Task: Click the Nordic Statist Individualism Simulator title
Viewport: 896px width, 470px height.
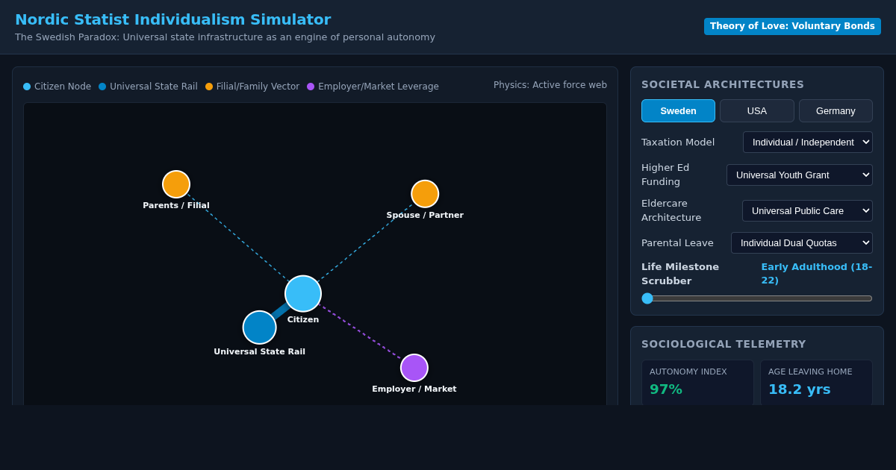Action: [173, 19]
